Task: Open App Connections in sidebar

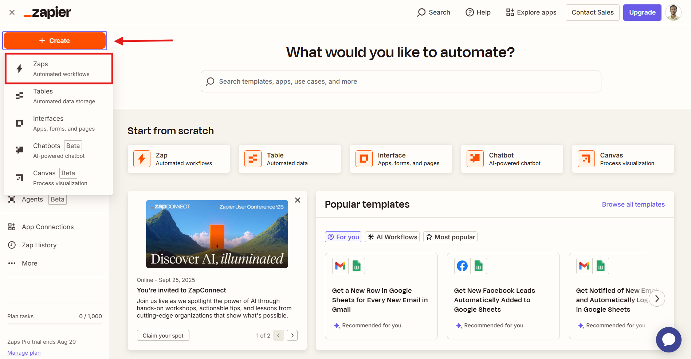Action: pos(55,227)
